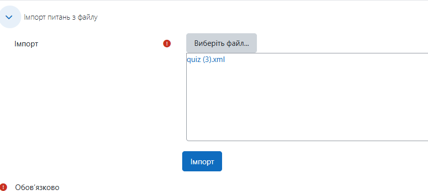This screenshot has height=191, width=428.
Task: Click the red required icon beside Імпорт label
Action: pos(167,44)
